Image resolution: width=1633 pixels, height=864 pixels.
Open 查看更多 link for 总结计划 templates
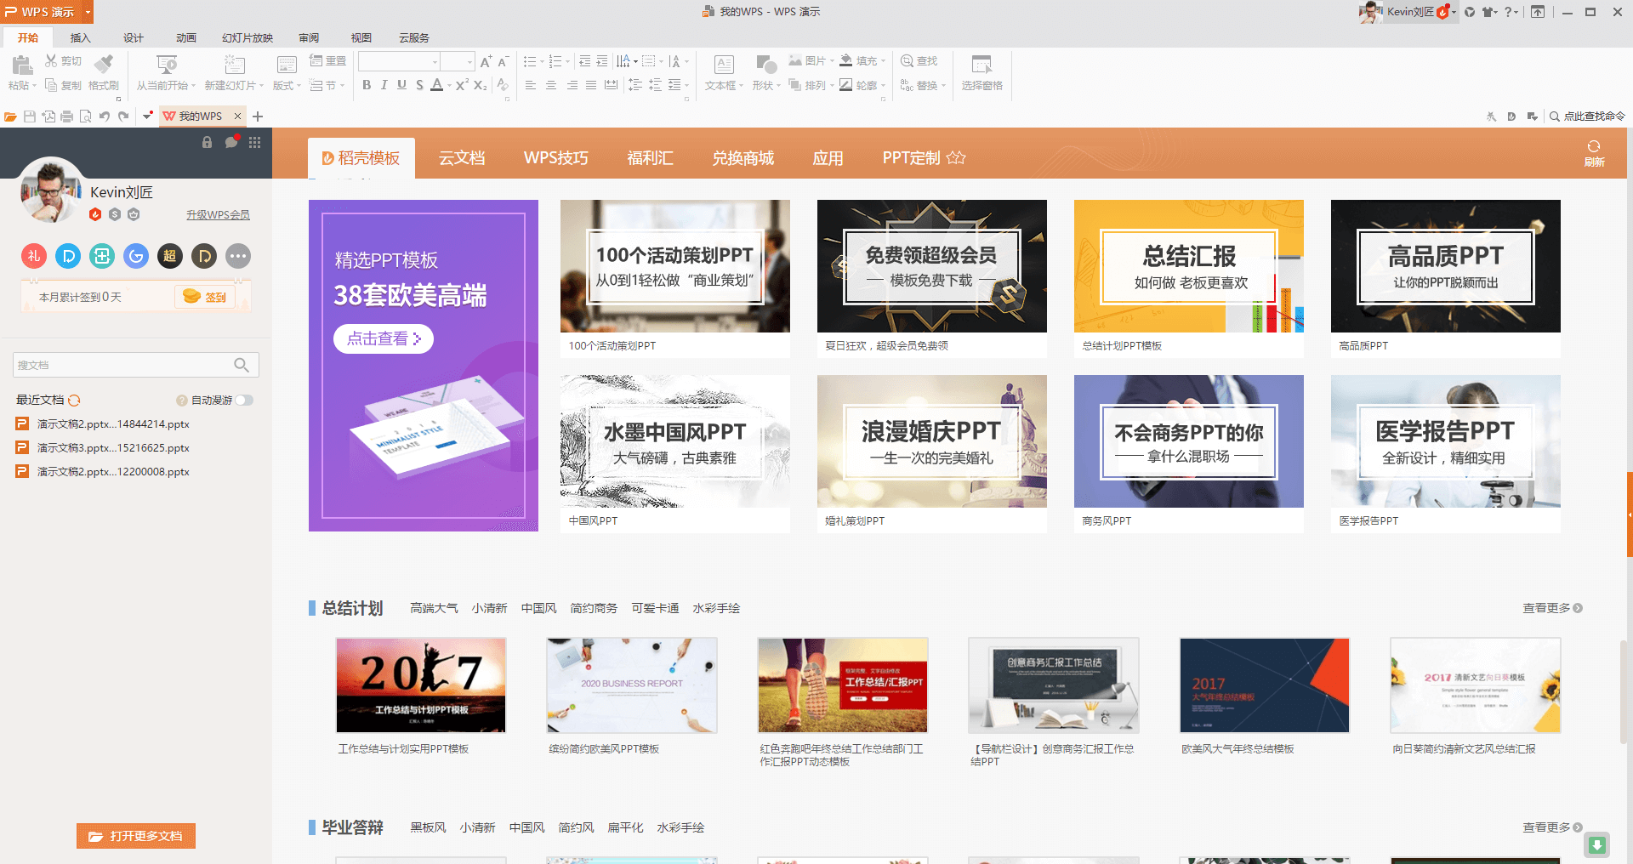[1545, 607]
